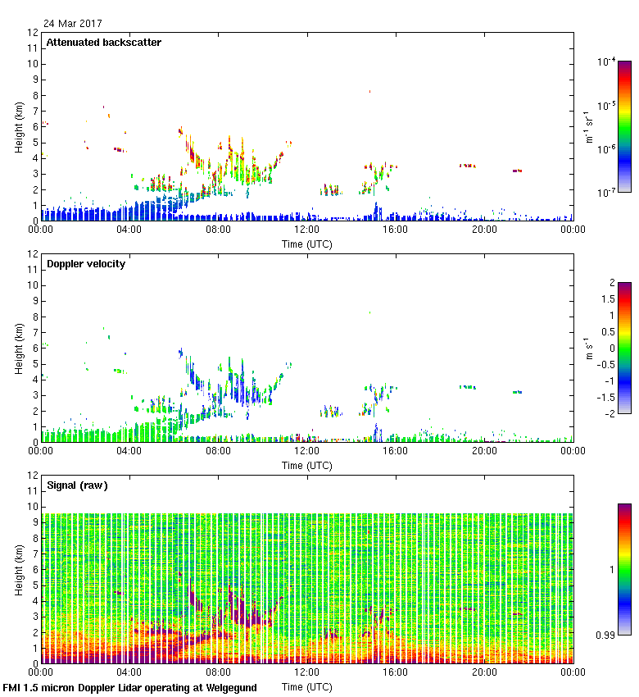Viewport: 639px width, 697px height.
Task: Click the "Signal (raw)" panel title
Action: (77, 485)
